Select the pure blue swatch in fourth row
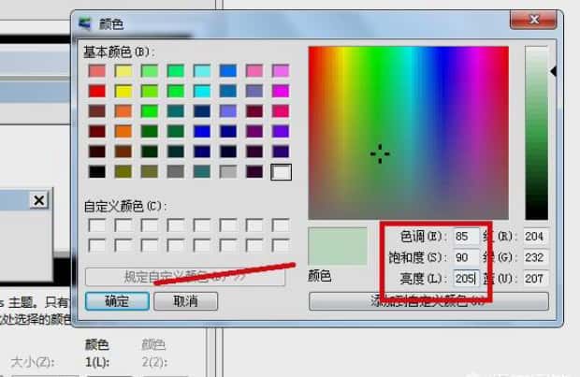Screen dimensions: 580x377 pos(202,131)
